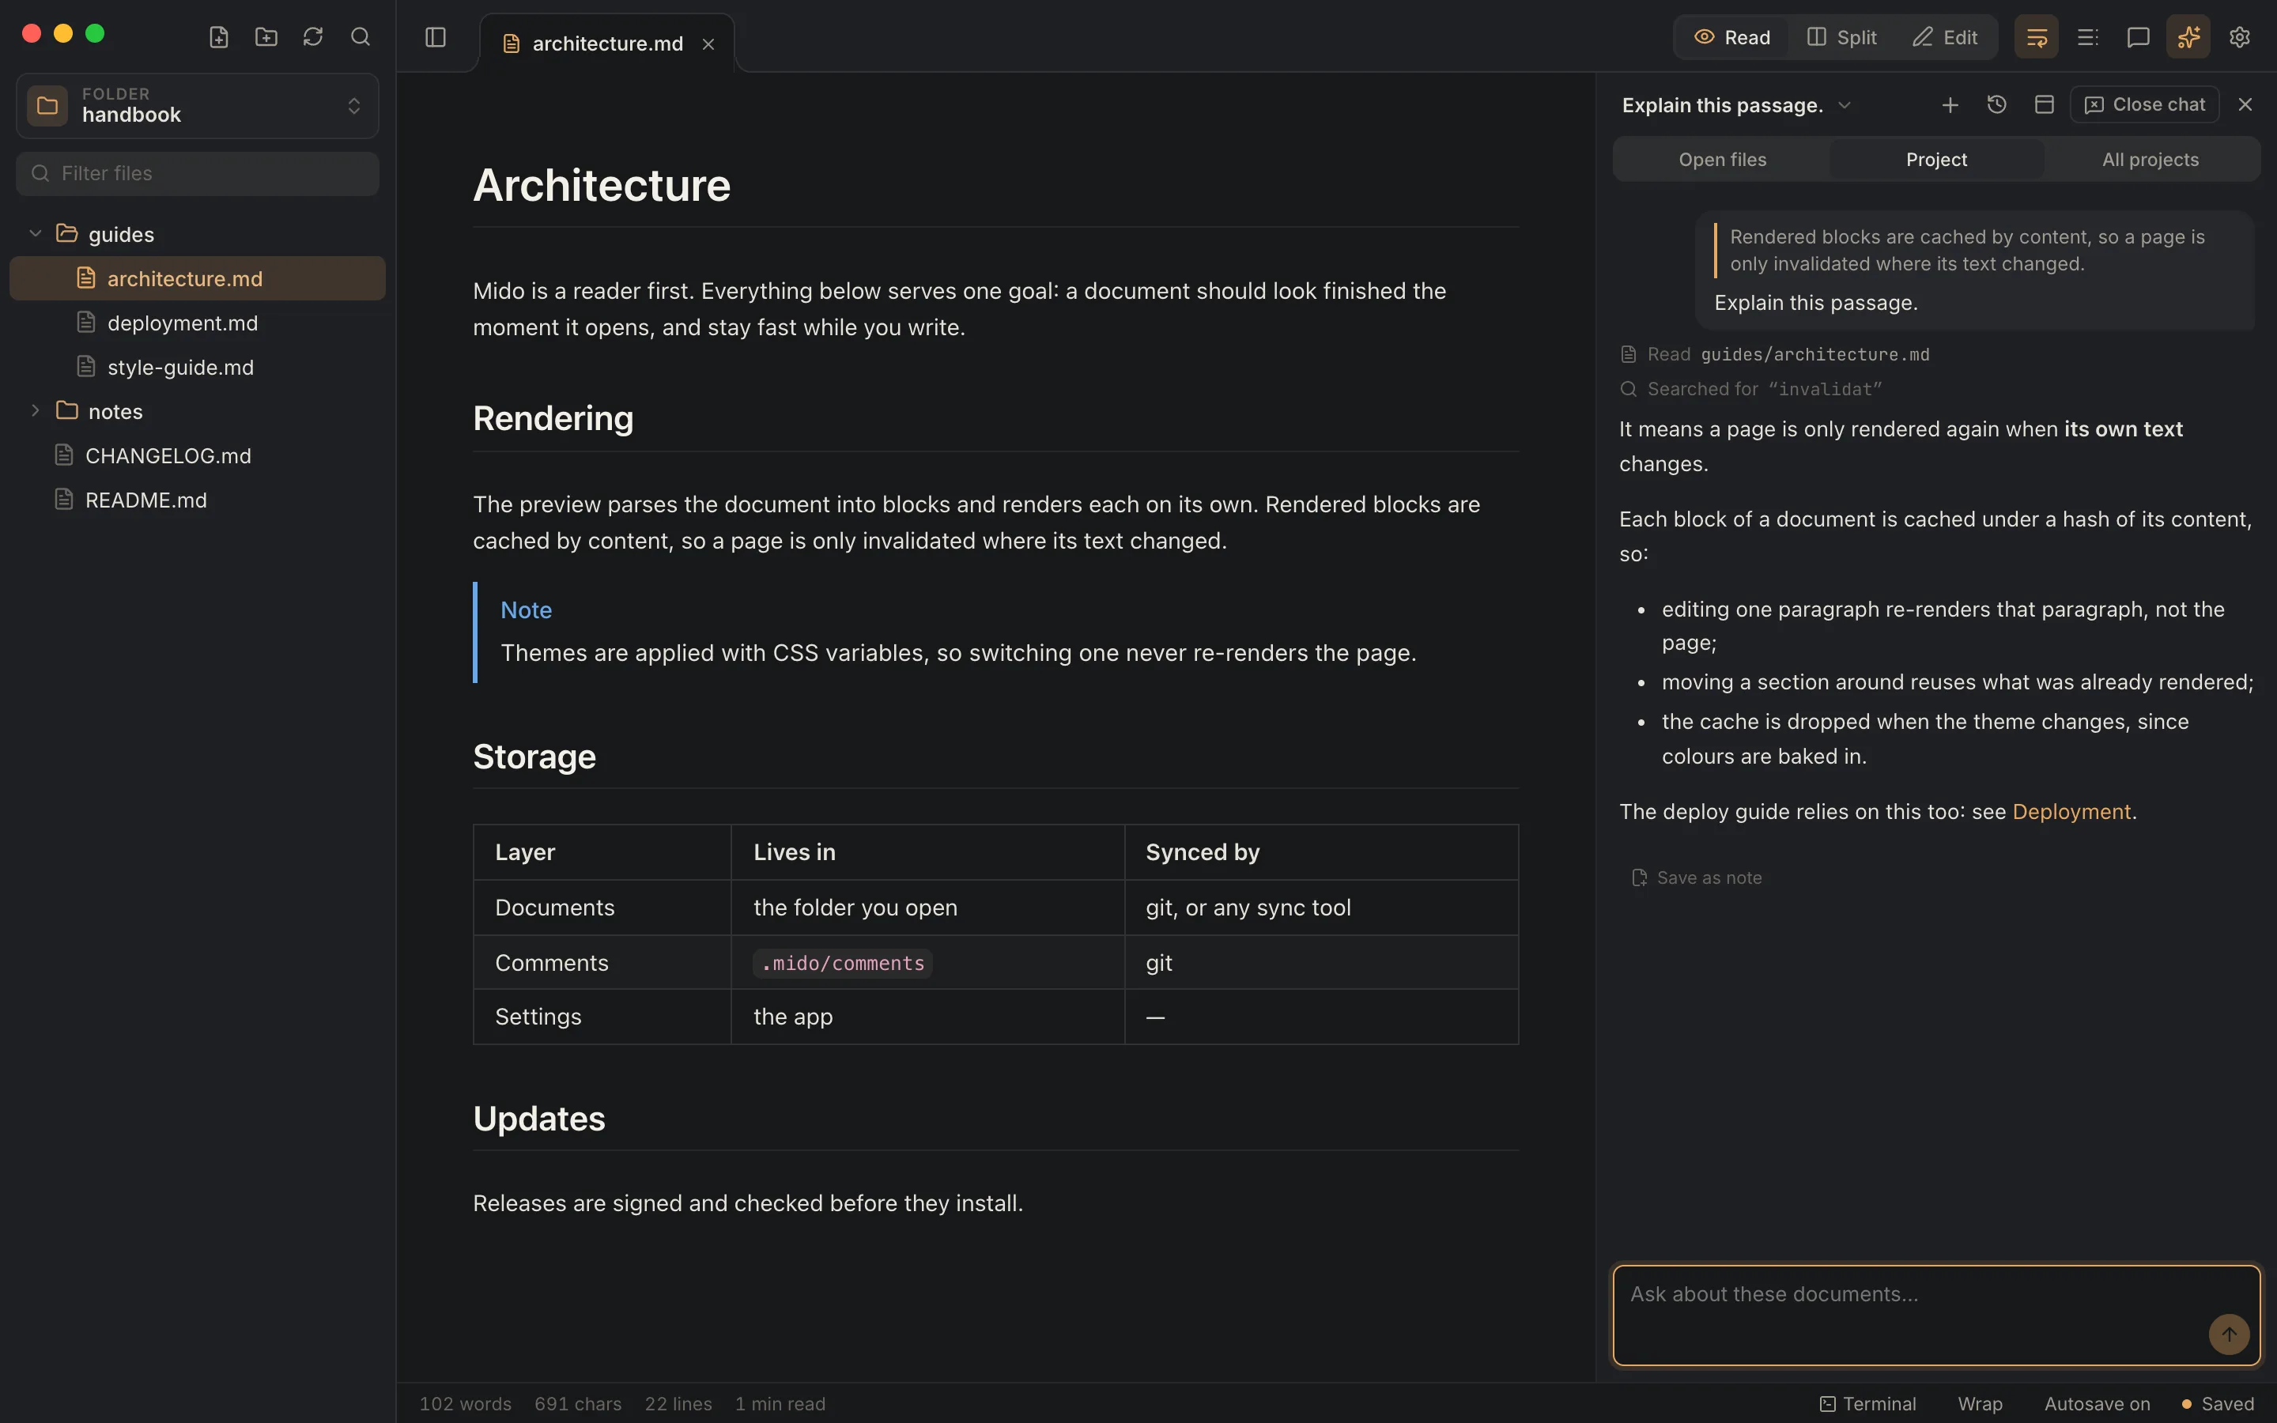Open settings via the gear icon
This screenshot has height=1423, width=2277.
[2239, 36]
